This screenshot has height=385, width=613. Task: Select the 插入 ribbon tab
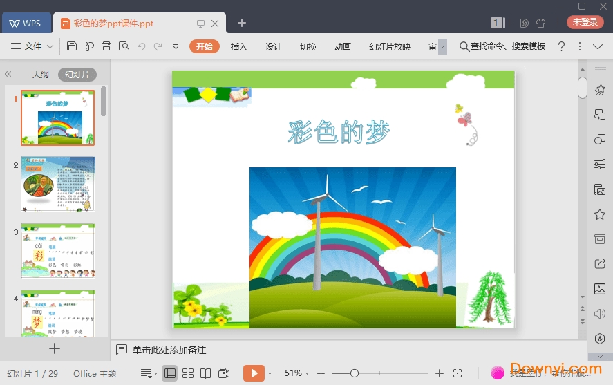click(239, 46)
